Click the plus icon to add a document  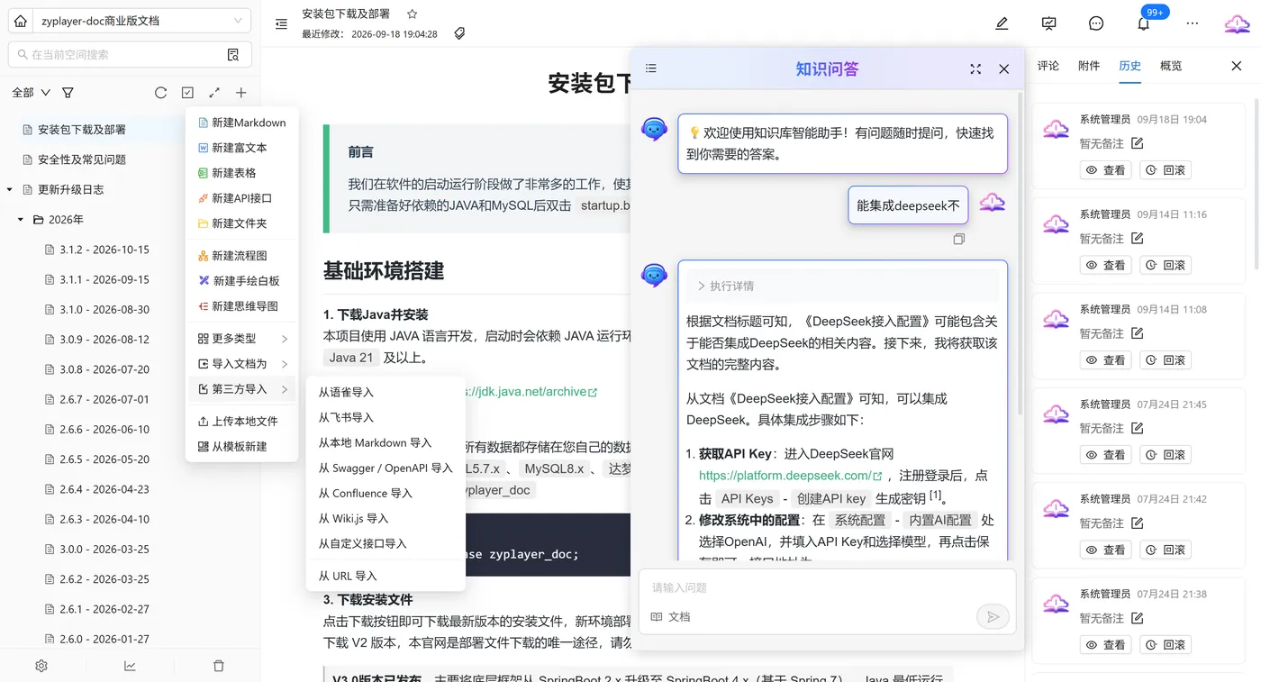pos(241,93)
